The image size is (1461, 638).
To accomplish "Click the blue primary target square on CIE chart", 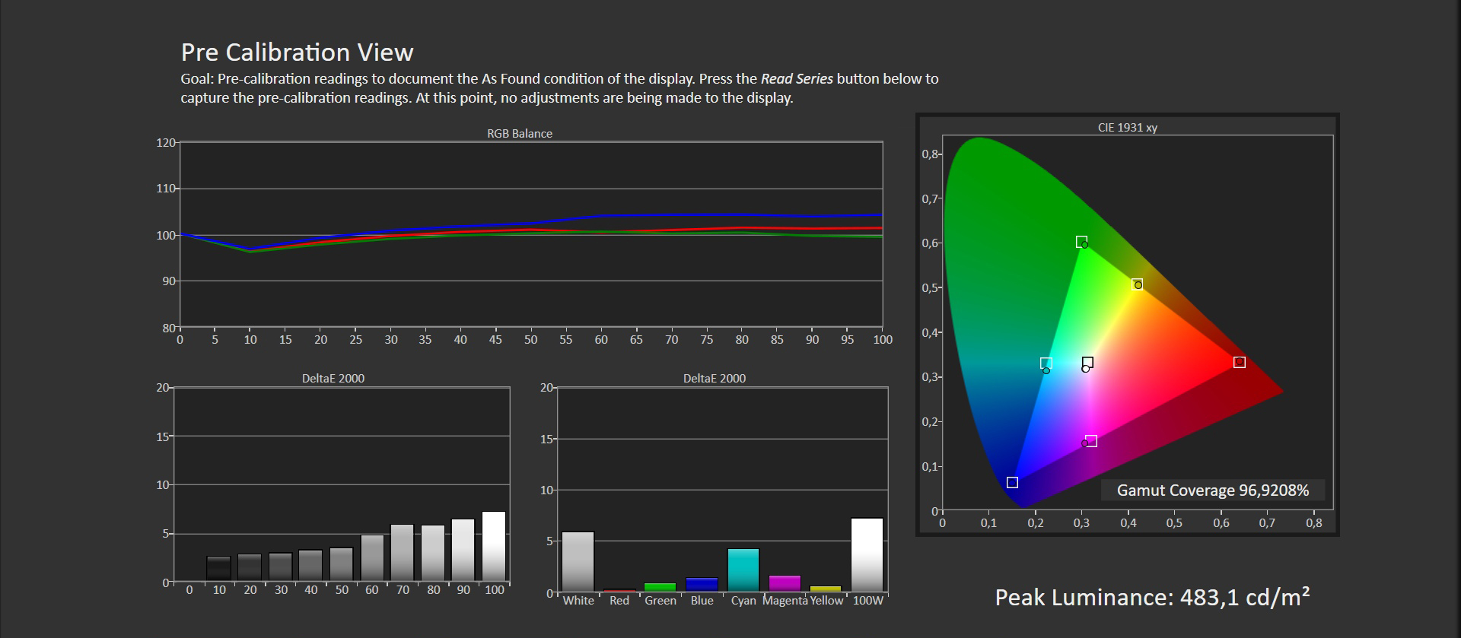I will pyautogui.click(x=1012, y=483).
